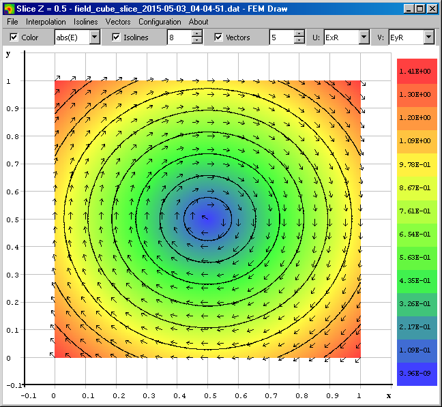442x407 pixels.
Task: Click the y-axis tick label -0.1
Action: pyautogui.click(x=15, y=385)
